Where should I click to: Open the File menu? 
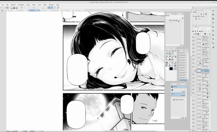[3, 5]
